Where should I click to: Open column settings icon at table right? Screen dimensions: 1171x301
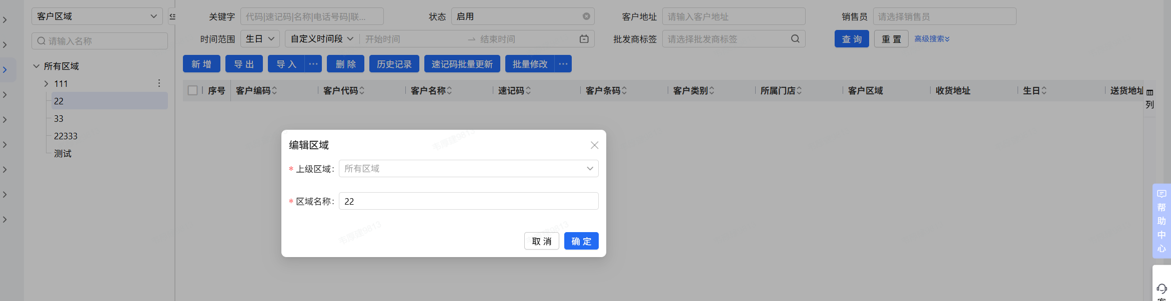pos(1150,93)
